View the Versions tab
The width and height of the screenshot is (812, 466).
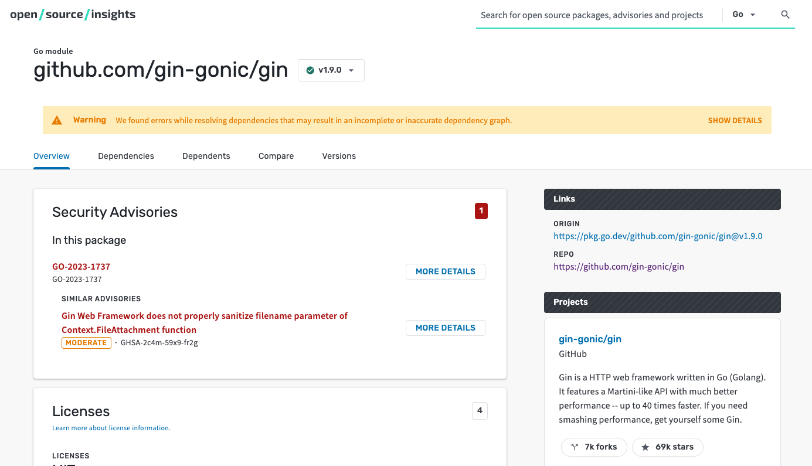[338, 156]
